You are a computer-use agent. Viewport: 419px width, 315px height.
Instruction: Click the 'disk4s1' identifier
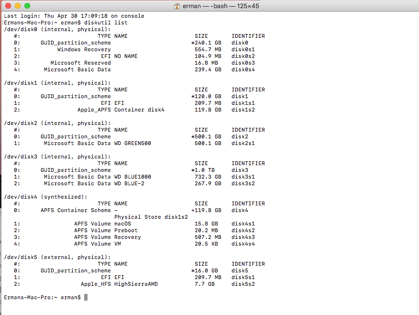click(x=243, y=224)
